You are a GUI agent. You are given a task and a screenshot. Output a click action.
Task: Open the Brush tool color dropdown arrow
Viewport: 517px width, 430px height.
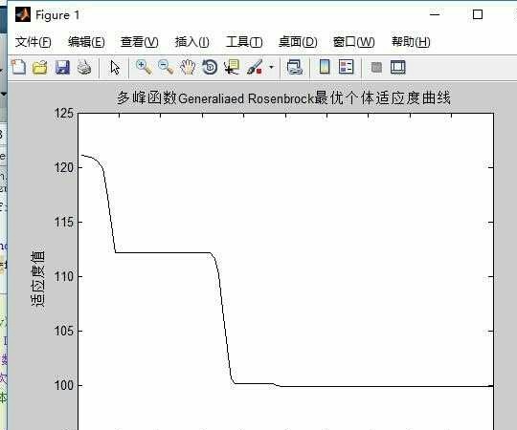pos(271,67)
